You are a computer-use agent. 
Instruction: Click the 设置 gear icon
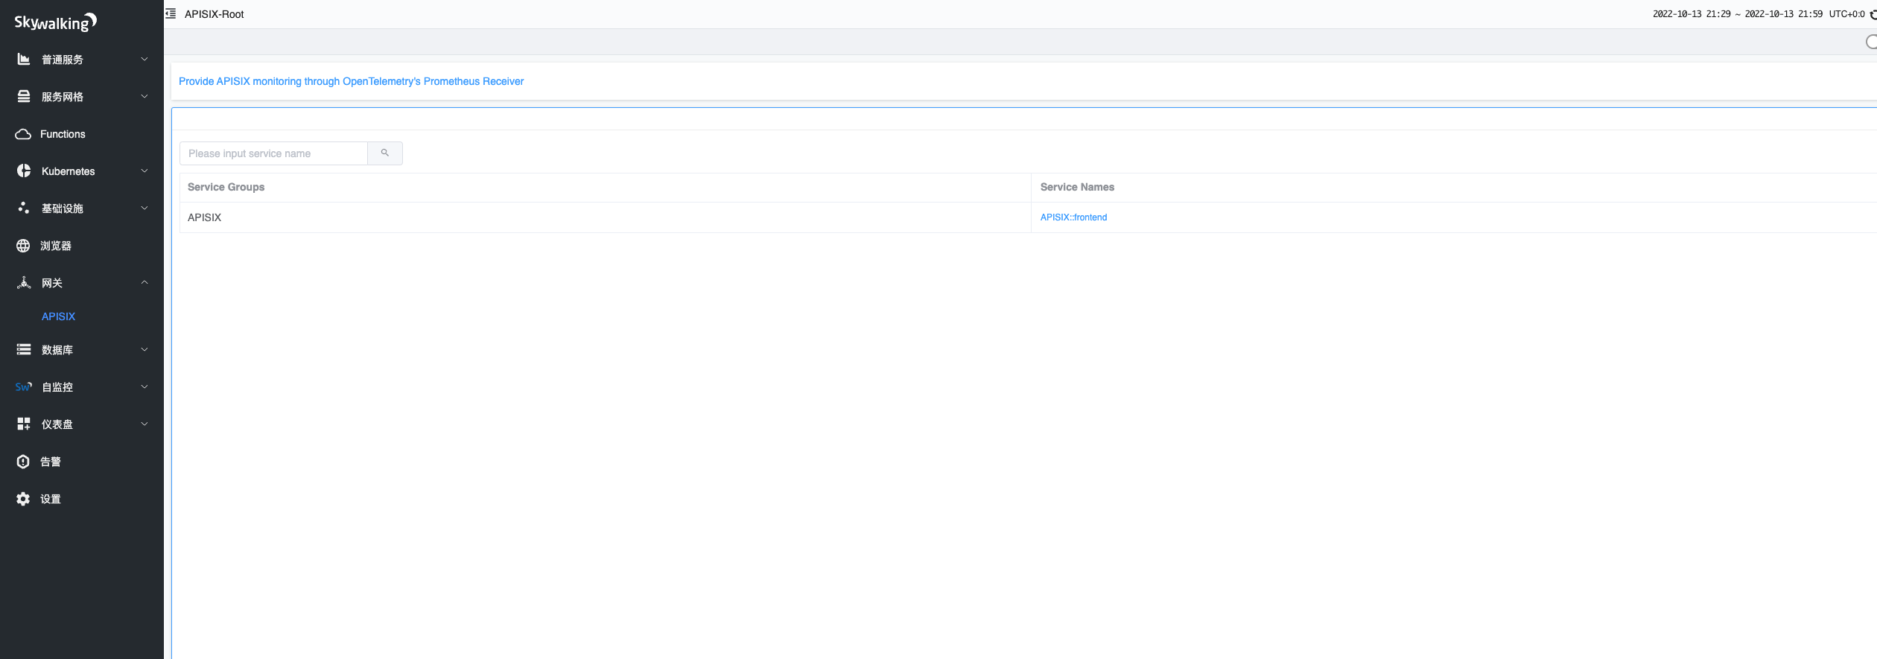tap(23, 499)
